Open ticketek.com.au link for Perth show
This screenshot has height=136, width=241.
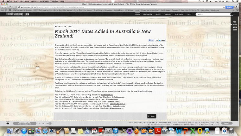coord(107,95)
